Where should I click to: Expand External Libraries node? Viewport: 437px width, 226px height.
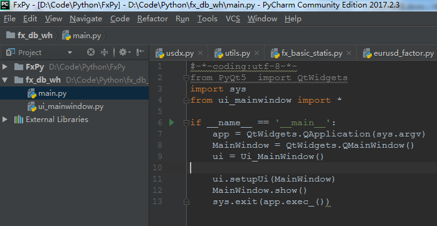5,120
